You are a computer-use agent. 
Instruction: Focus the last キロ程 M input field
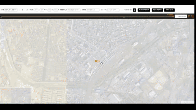click(55, 10)
